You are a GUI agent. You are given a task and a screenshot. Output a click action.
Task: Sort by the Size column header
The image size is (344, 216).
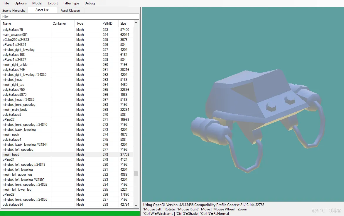coord(126,24)
